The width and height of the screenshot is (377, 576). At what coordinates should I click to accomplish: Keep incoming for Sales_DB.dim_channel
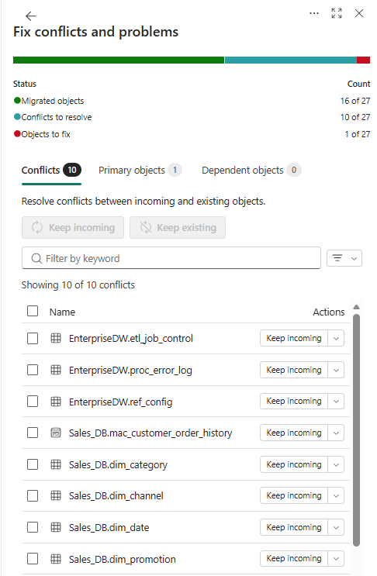click(294, 495)
